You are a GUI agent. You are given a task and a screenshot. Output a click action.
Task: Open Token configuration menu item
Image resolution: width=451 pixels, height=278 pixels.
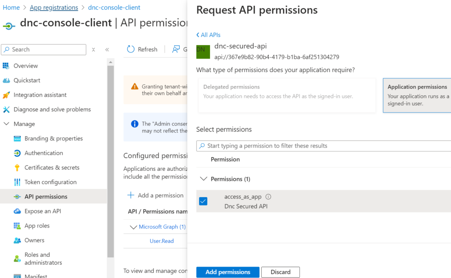[51, 182]
